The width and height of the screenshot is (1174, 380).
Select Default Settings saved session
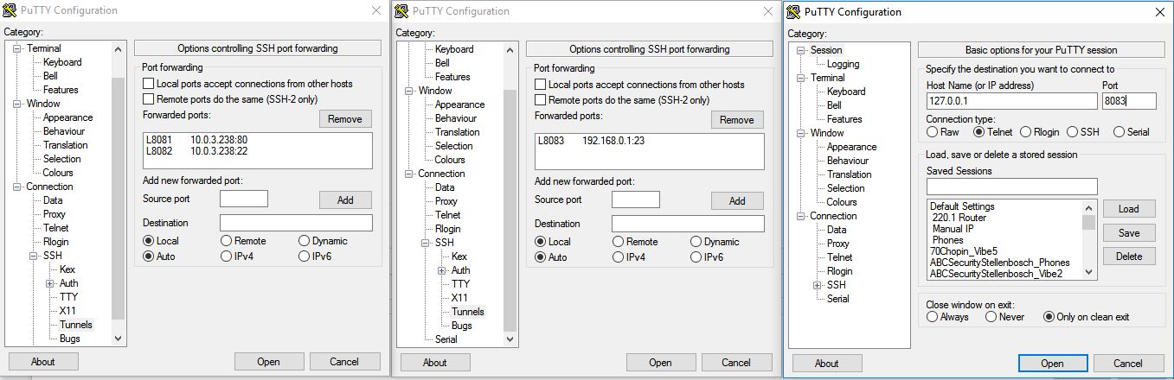tap(962, 206)
